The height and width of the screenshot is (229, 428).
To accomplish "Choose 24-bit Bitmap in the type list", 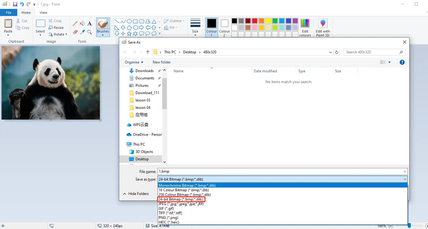I will point(181,199).
